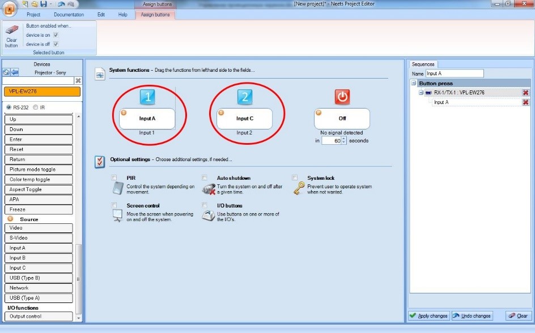Viewport: 535px width, 333px height.
Task: Collapse the Button press tree node
Action: 414,83
